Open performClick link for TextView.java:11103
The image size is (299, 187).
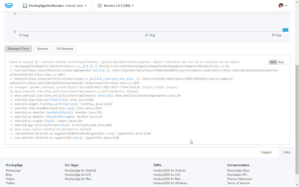[x=64, y=104]
